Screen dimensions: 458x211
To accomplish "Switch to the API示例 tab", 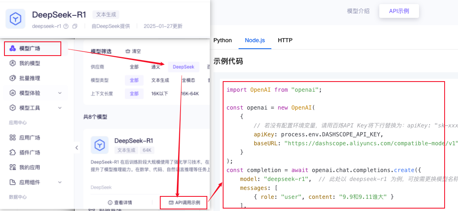I will click(399, 11).
